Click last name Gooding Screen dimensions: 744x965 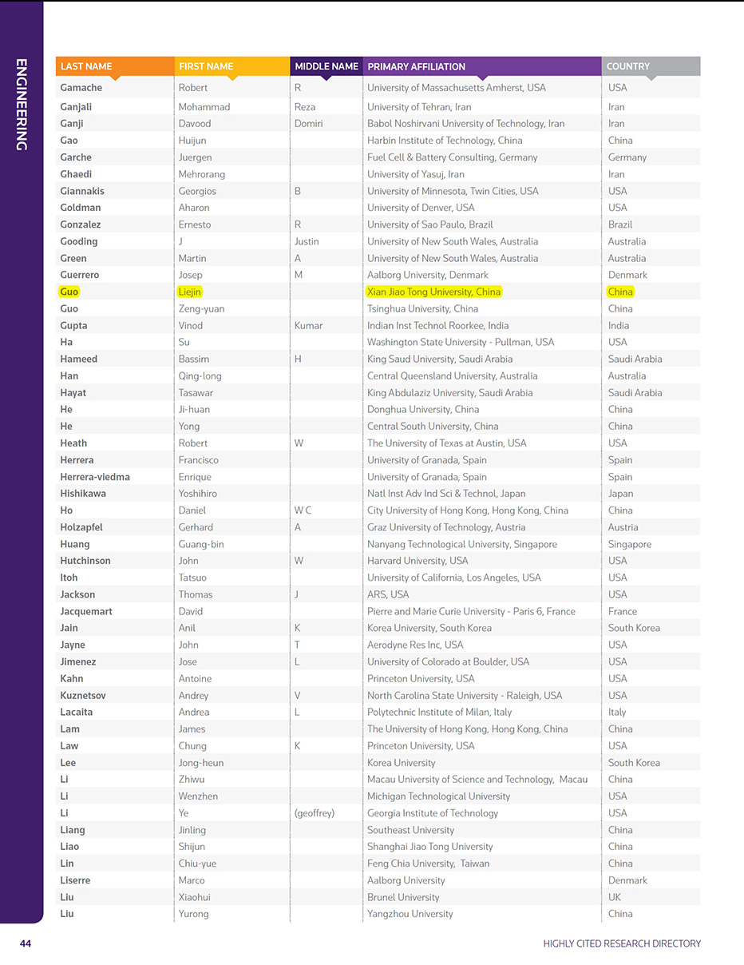[x=79, y=241]
